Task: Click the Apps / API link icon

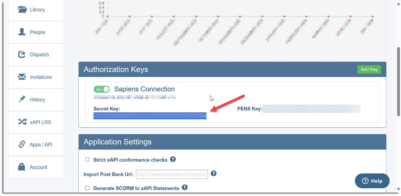Action: (22, 144)
